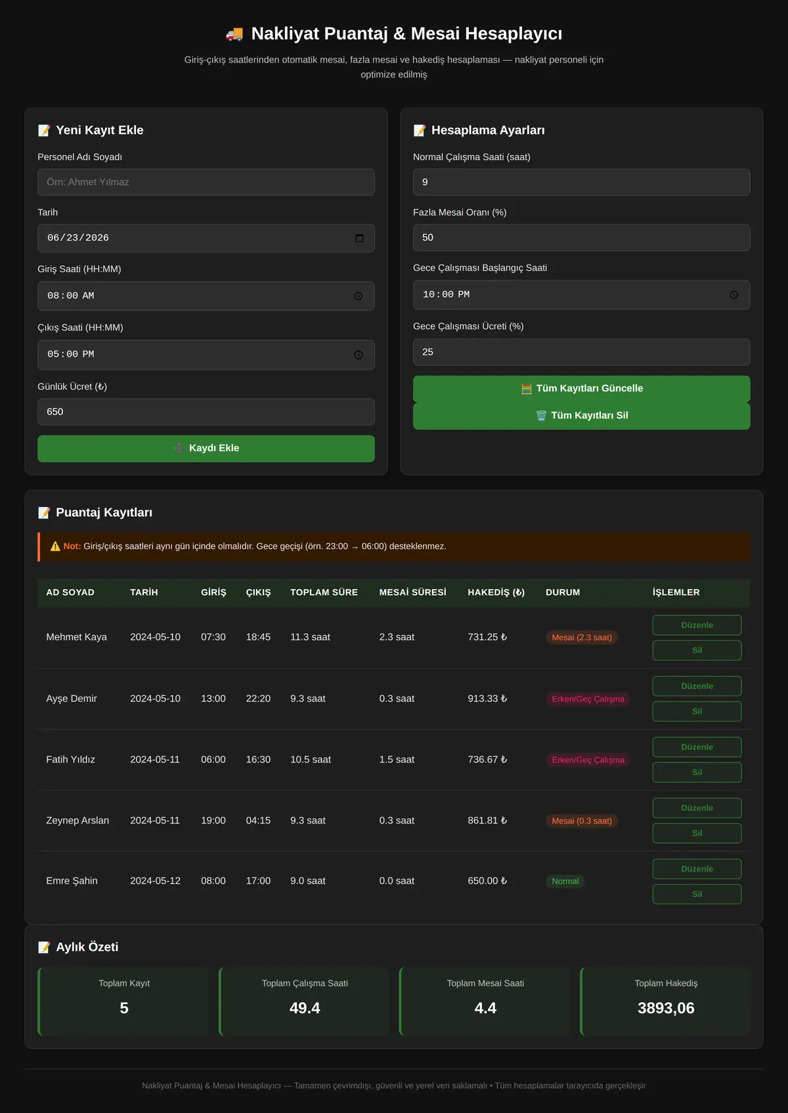788x1113 pixels.
Task: Delete Mehmet Kaya's record with Sil
Action: [697, 650]
